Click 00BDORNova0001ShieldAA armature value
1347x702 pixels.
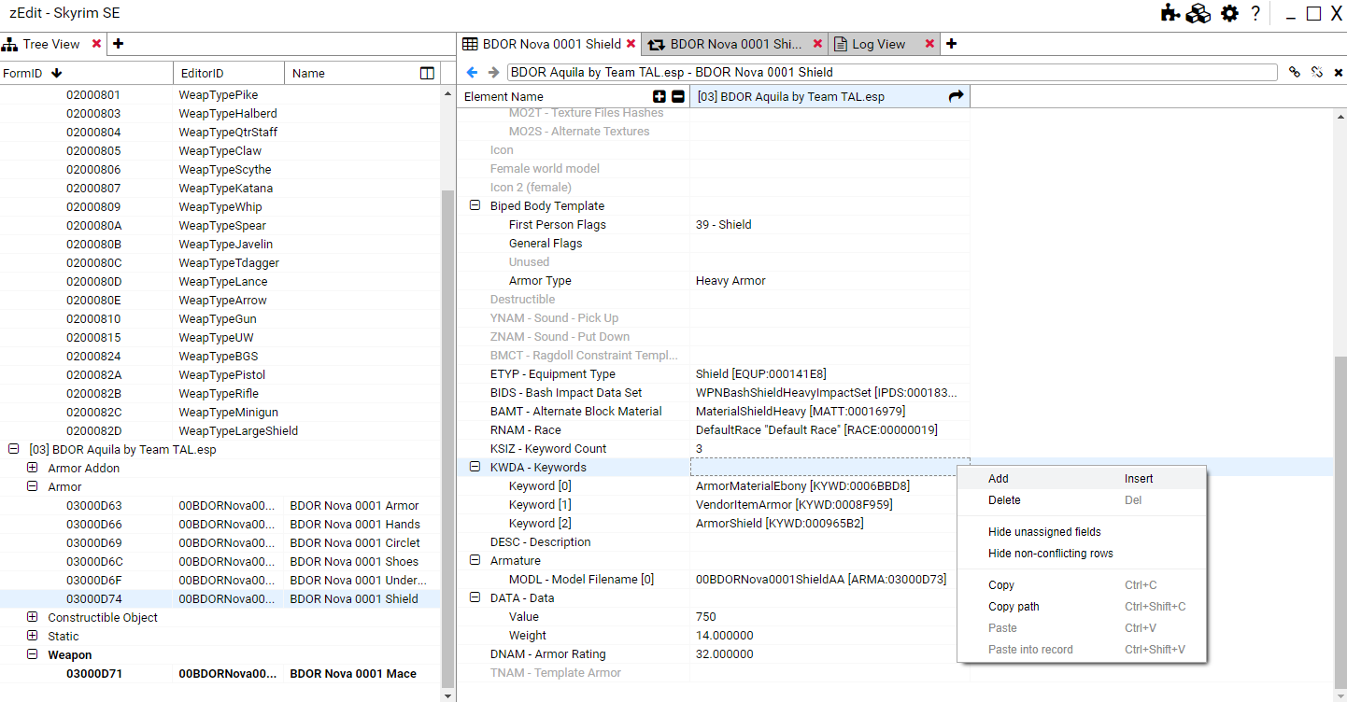pyautogui.click(x=821, y=579)
